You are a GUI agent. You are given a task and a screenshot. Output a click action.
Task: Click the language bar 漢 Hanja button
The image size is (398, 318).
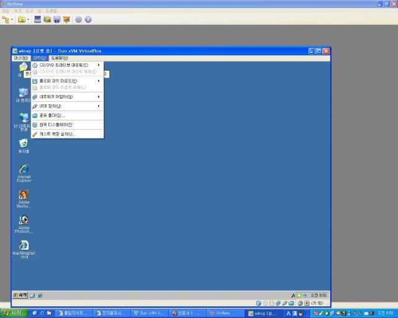click(x=294, y=314)
